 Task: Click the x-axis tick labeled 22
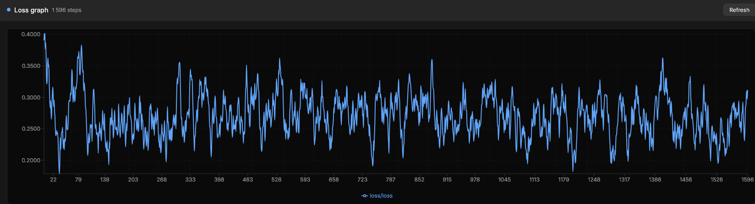coord(53,180)
